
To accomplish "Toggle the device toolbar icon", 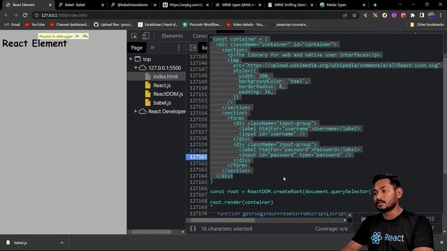I will point(146,36).
